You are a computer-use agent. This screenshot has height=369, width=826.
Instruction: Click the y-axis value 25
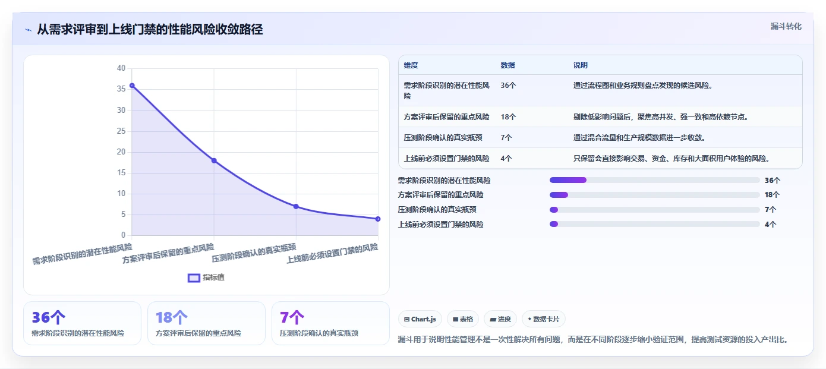pyautogui.click(x=121, y=131)
